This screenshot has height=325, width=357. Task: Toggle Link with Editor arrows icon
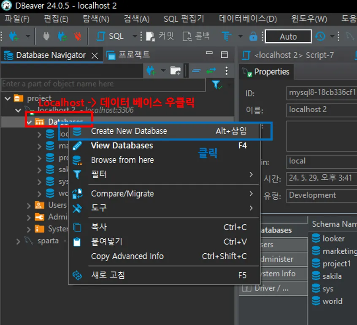(x=211, y=71)
